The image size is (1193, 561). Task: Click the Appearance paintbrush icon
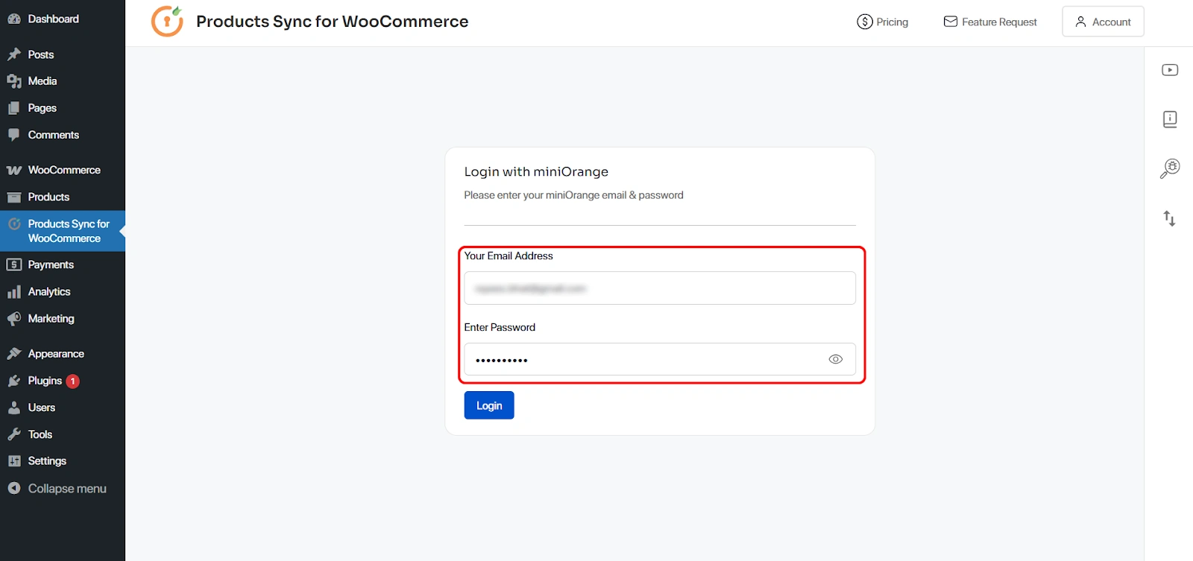14,354
